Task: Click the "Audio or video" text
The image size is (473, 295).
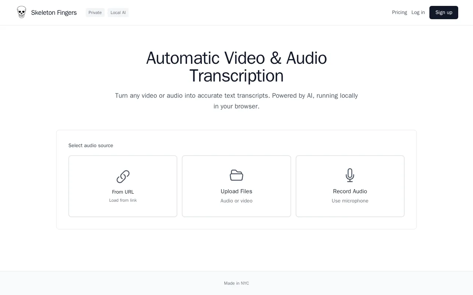Action: click(236, 201)
